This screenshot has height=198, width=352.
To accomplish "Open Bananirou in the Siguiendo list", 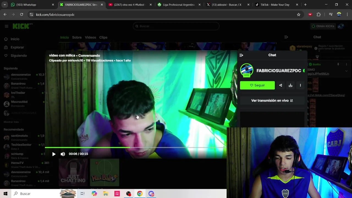I will (x=24, y=86).
